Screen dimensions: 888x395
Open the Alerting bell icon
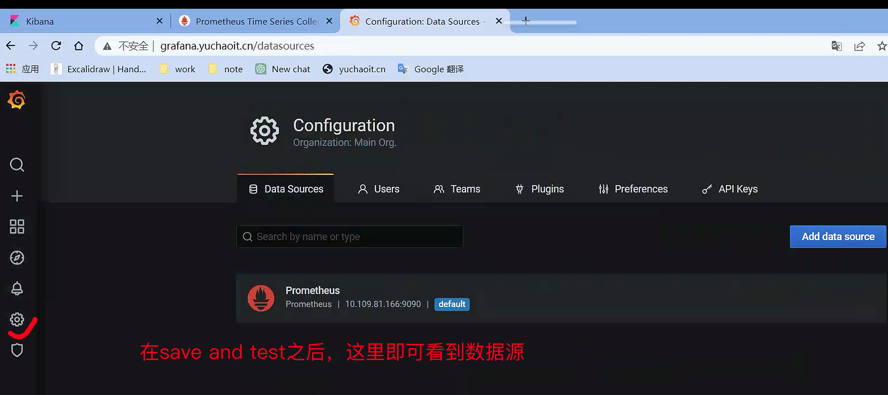17,288
